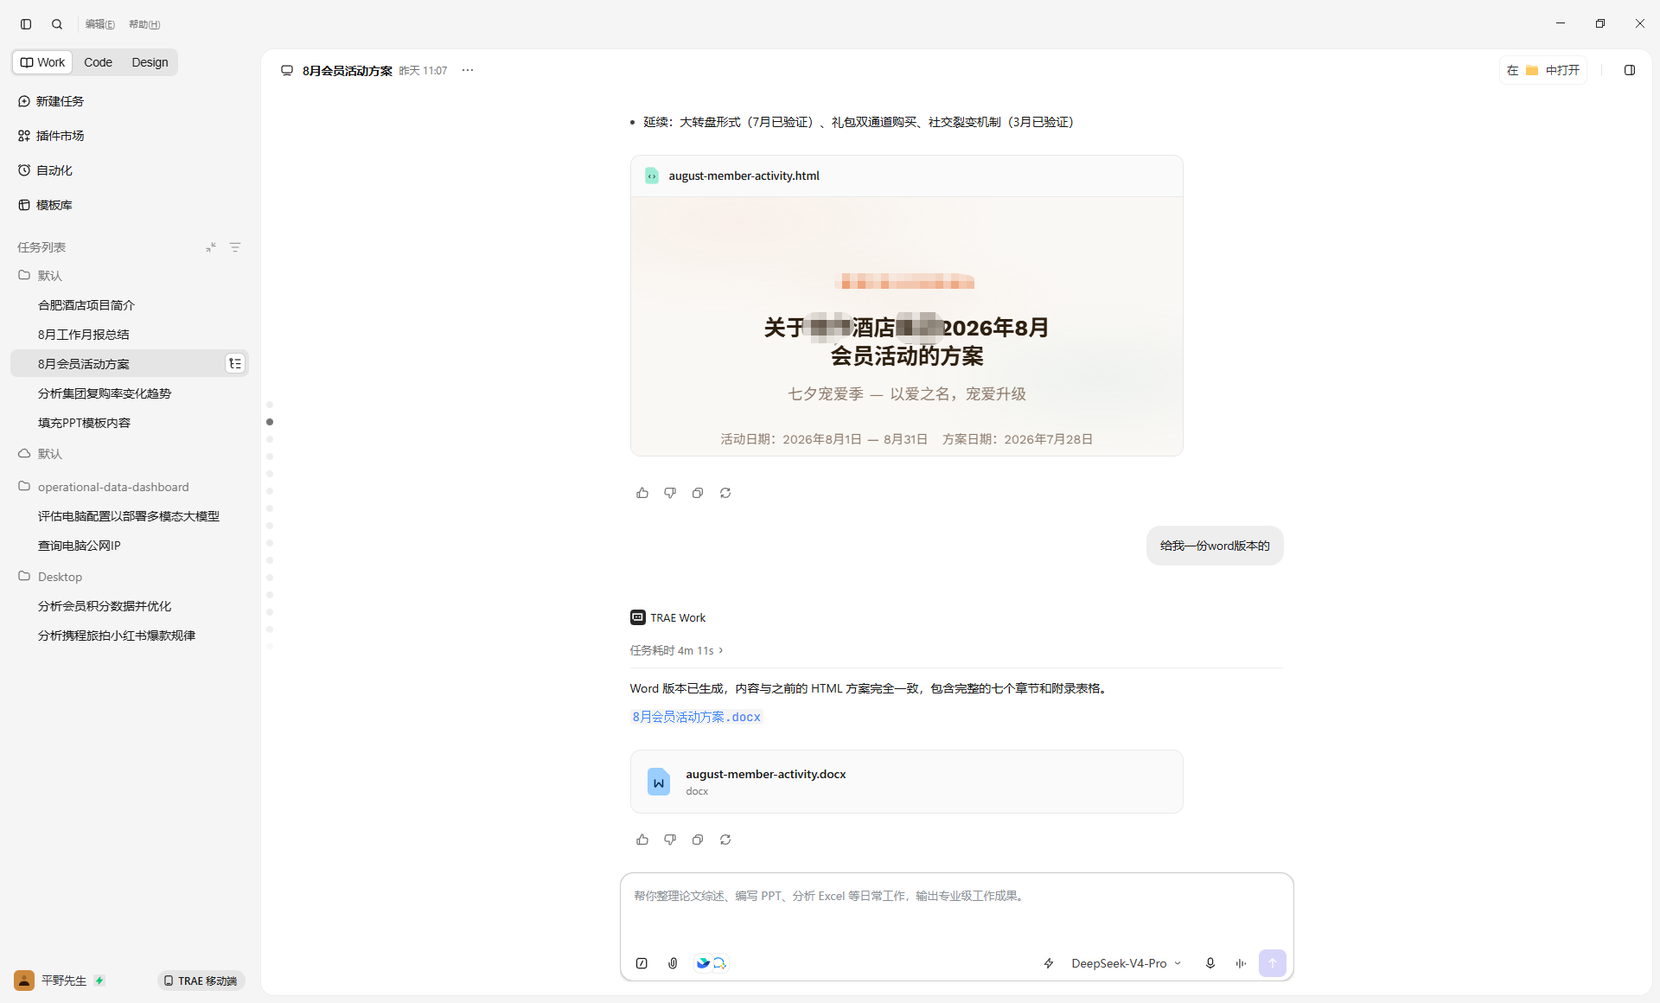Switch to the Design tab
Image resolution: width=1660 pixels, height=1003 pixels.
tap(150, 62)
